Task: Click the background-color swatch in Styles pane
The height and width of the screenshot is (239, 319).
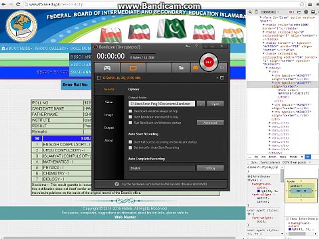Action: point(259,191)
